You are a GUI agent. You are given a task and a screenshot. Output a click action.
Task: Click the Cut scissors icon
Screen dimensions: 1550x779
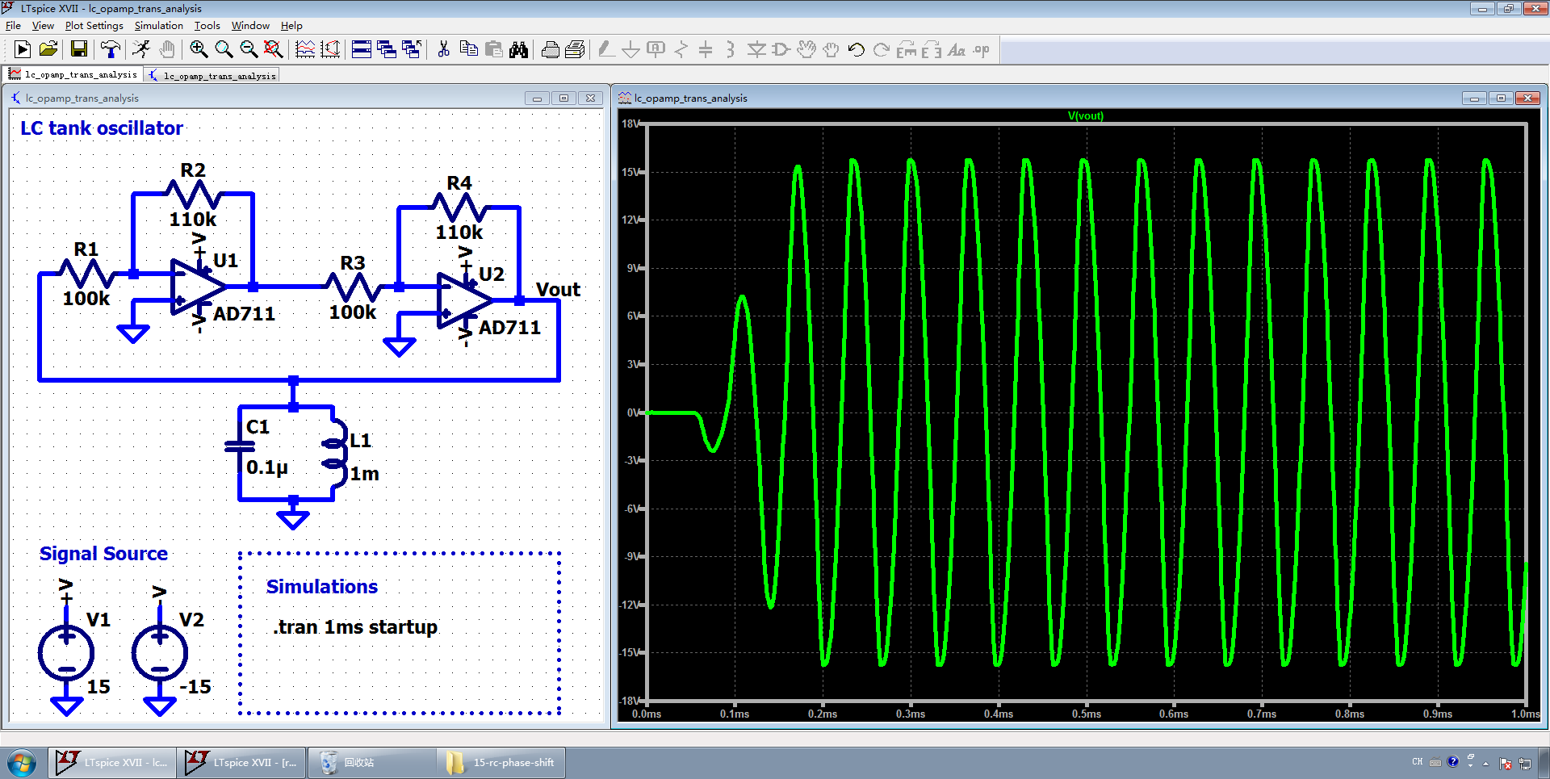pyautogui.click(x=443, y=50)
